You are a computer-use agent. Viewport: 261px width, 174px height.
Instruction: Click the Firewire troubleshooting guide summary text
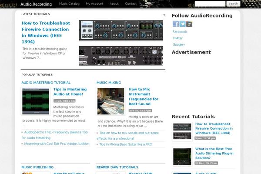(x=45, y=53)
